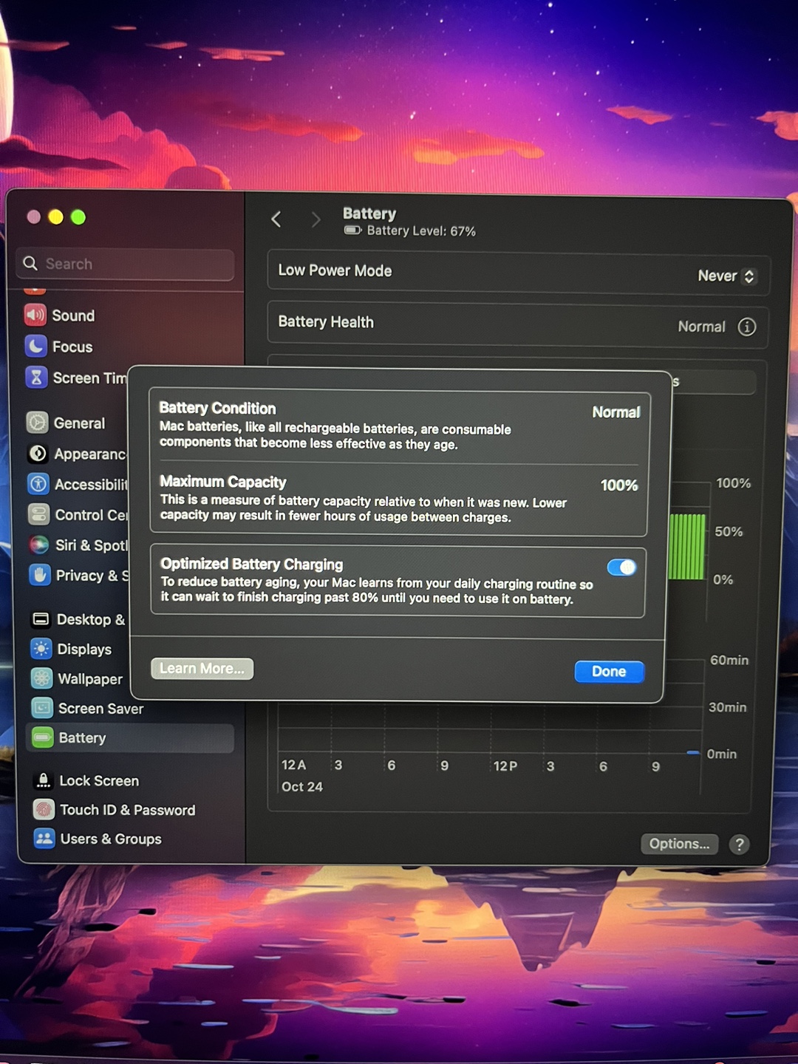Viewport: 798px width, 1064px height.
Task: Go back with the left chevron
Action: coord(276,219)
